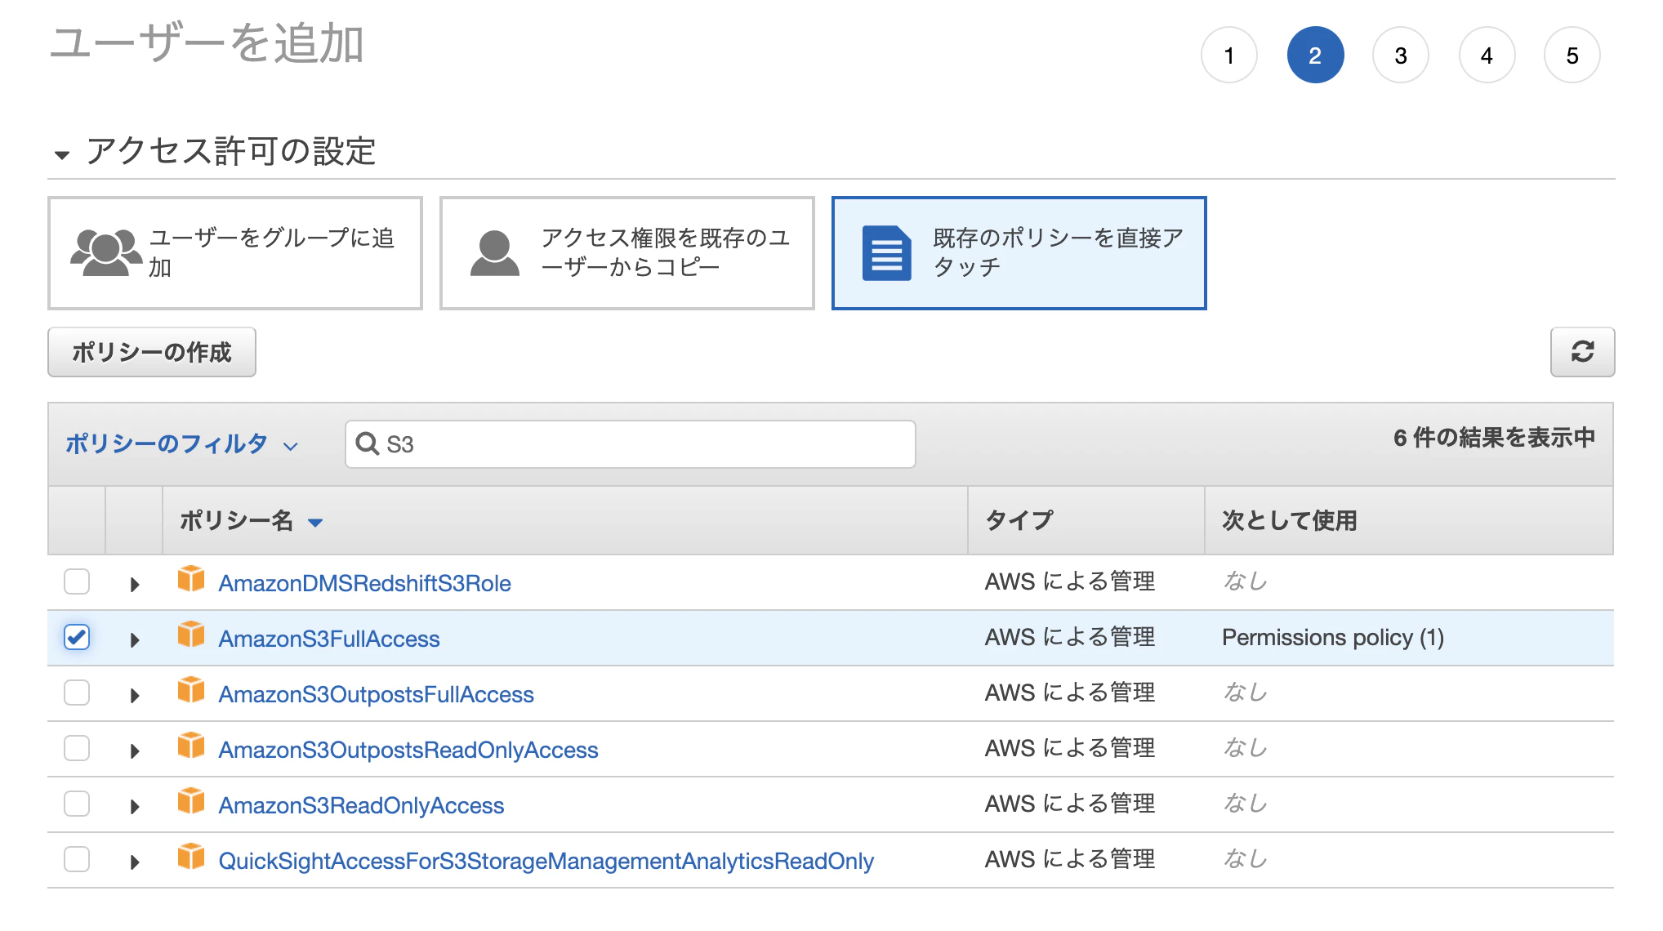1663x931 pixels.
Task: Open the ポリシーのフィルタ dropdown
Action: click(x=181, y=444)
